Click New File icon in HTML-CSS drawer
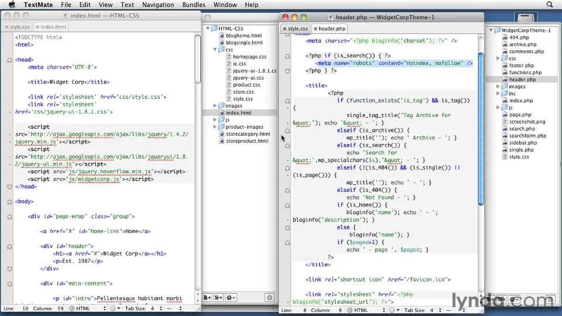This screenshot has height=316, width=562. tap(207, 297)
